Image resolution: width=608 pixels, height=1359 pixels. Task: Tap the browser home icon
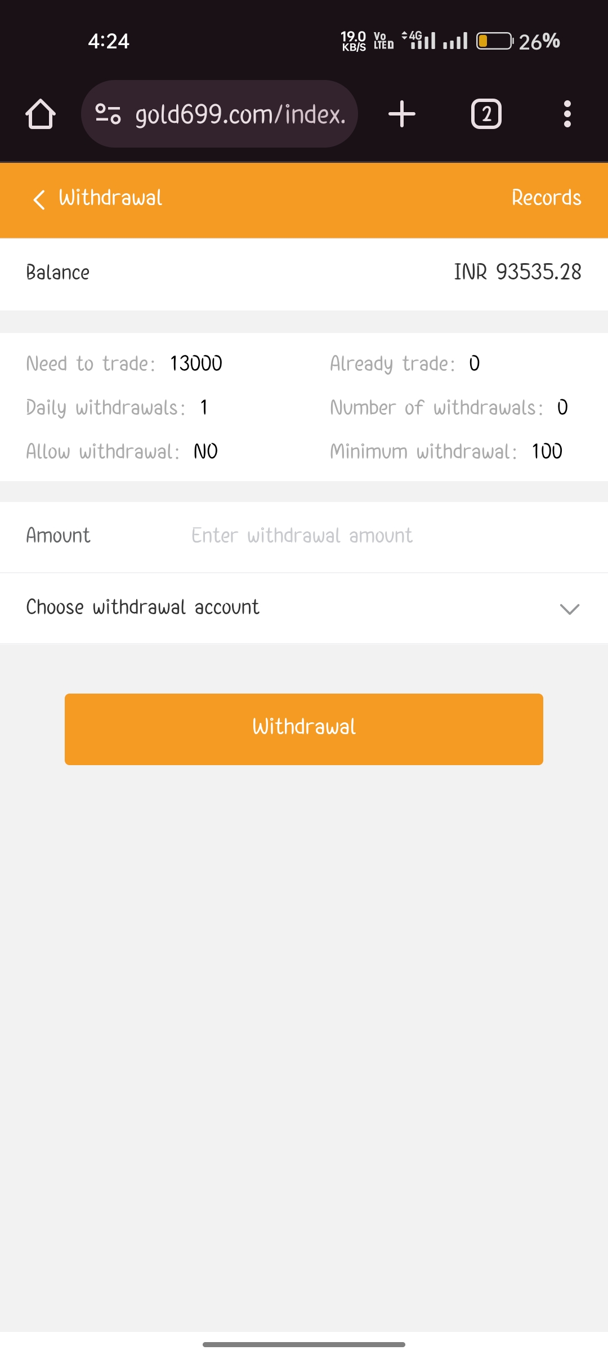(x=41, y=114)
